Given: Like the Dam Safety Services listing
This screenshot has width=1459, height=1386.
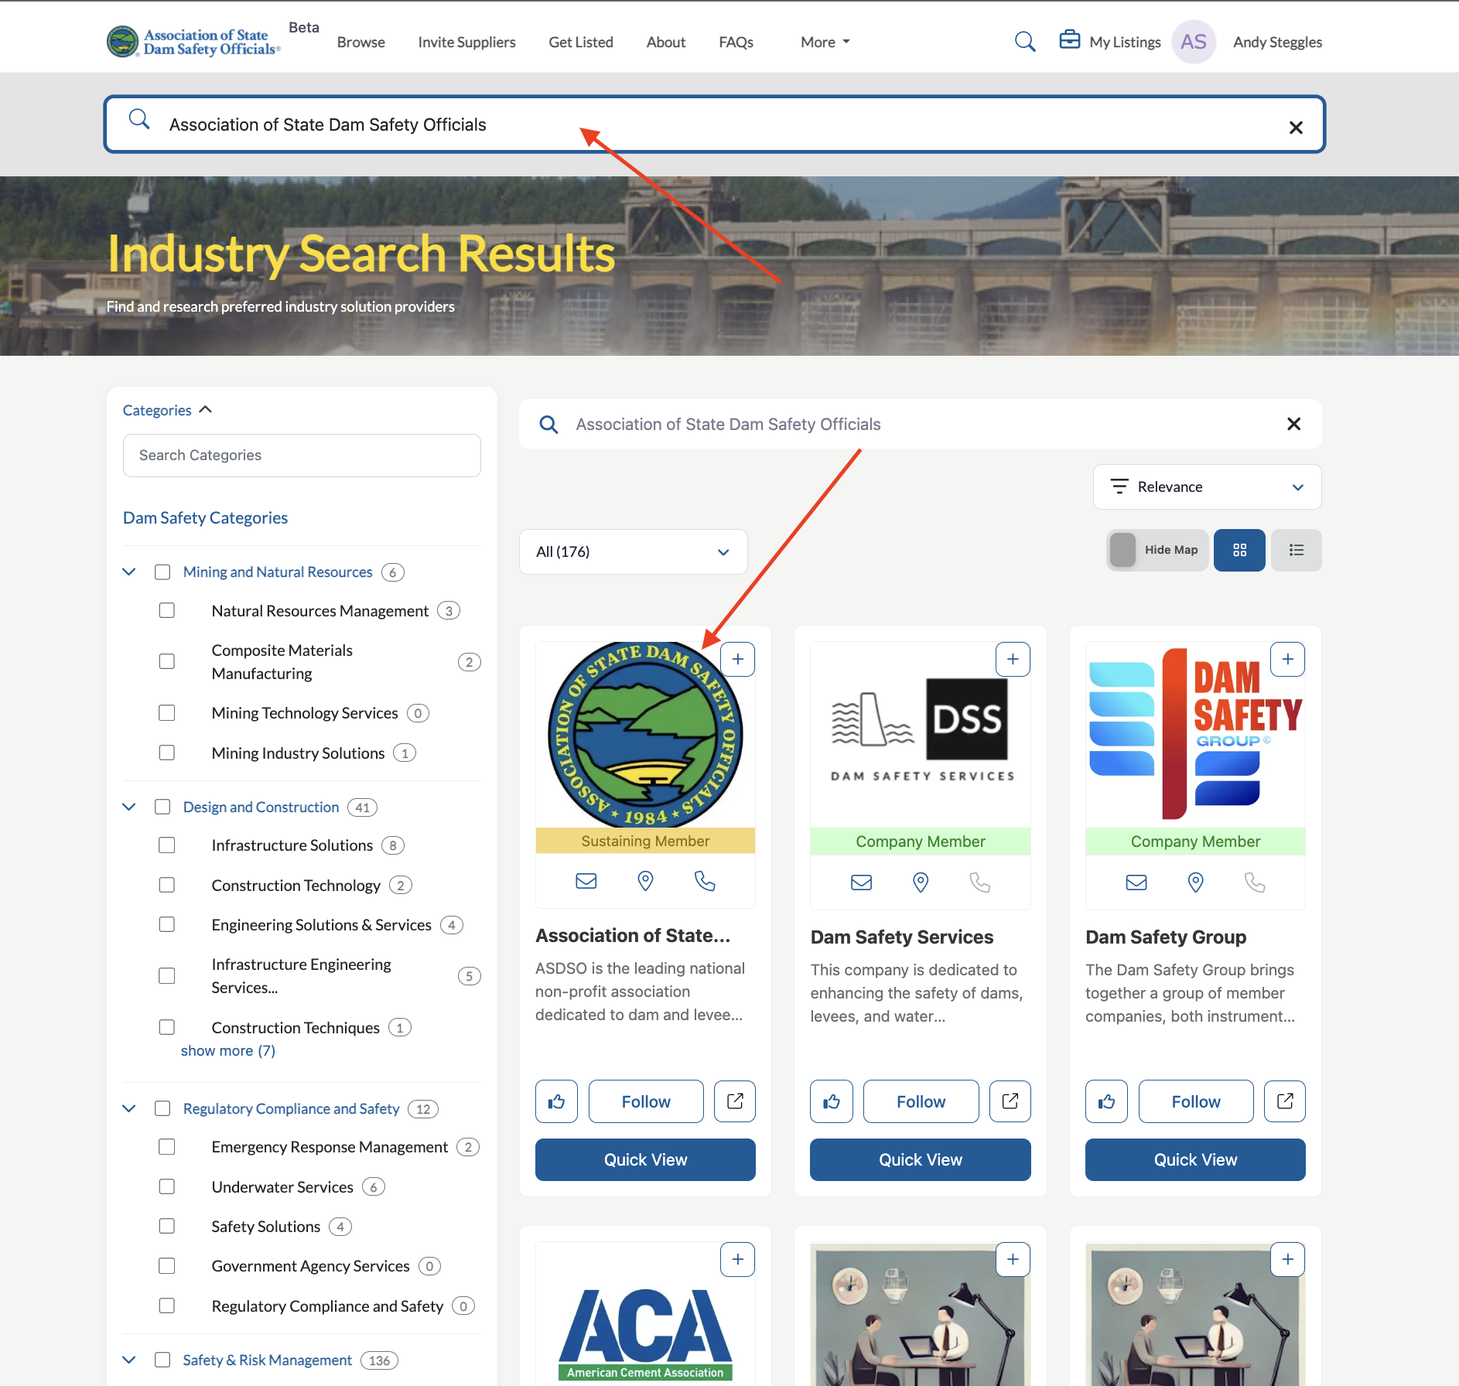Looking at the screenshot, I should click(x=831, y=1101).
